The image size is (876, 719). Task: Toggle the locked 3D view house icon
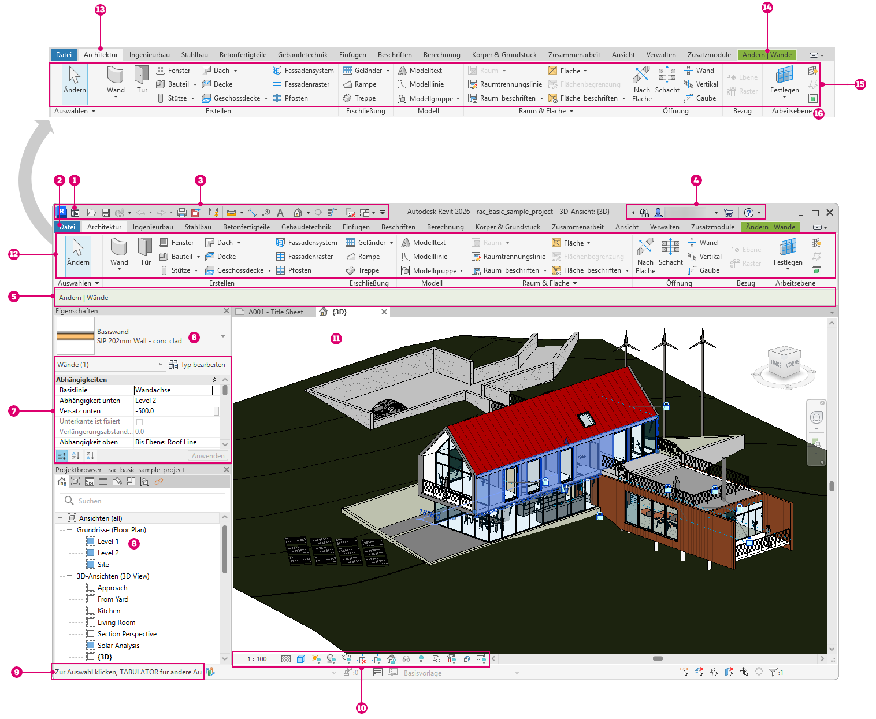[x=391, y=659]
